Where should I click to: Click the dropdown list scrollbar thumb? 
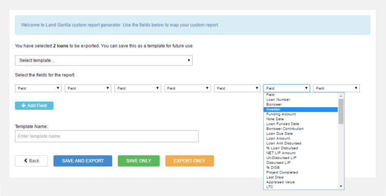tap(341, 111)
